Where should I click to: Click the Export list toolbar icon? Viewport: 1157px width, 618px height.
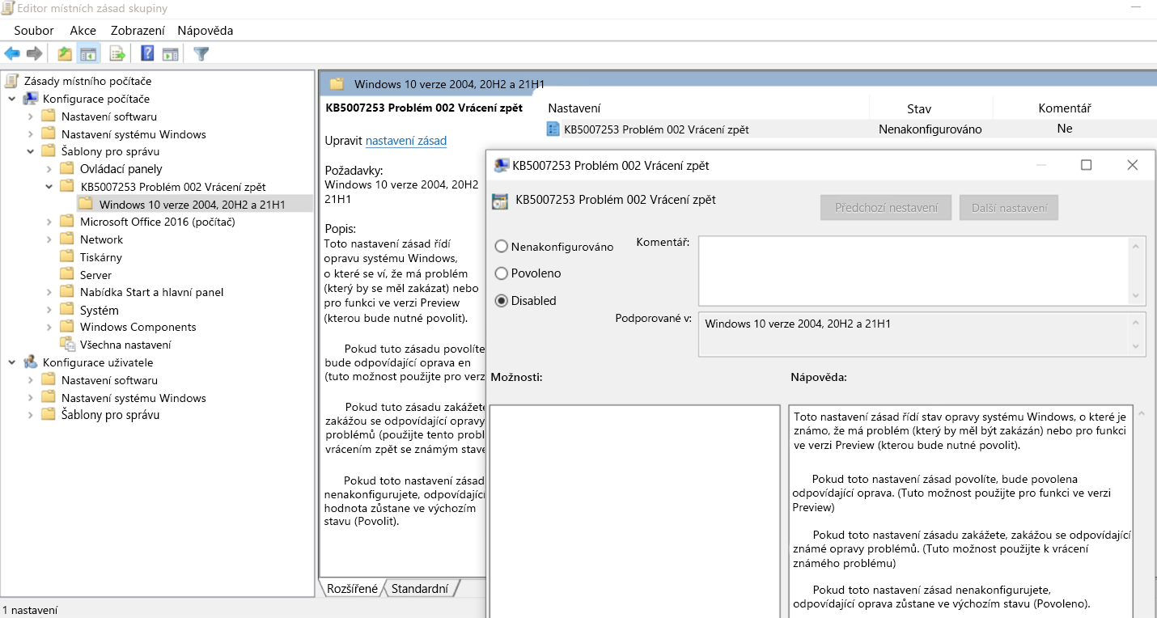[118, 54]
